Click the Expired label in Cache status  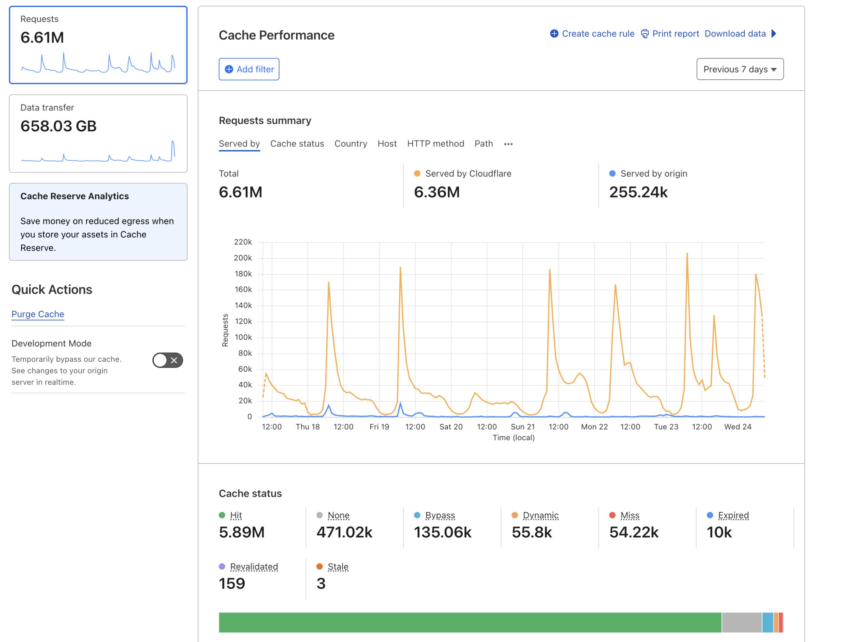[x=733, y=515]
